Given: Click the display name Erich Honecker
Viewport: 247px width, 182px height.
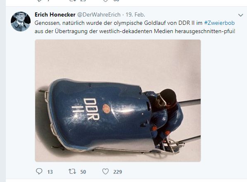Looking at the screenshot, I should coord(55,14).
